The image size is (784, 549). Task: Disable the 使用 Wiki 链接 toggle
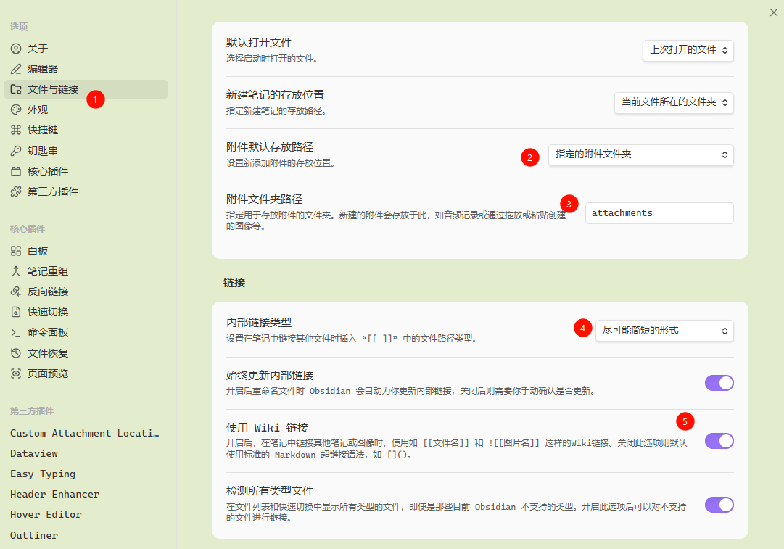point(719,441)
